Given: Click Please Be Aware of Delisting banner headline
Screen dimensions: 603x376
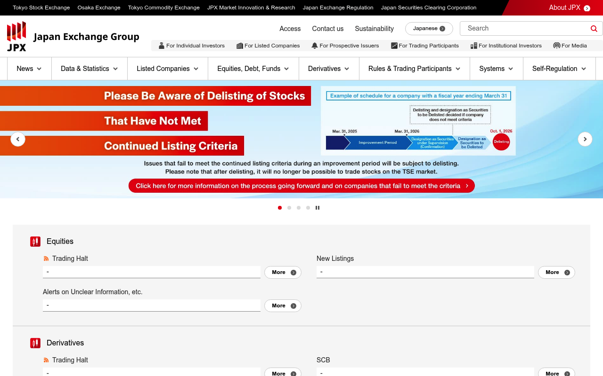Looking at the screenshot, I should tap(204, 96).
